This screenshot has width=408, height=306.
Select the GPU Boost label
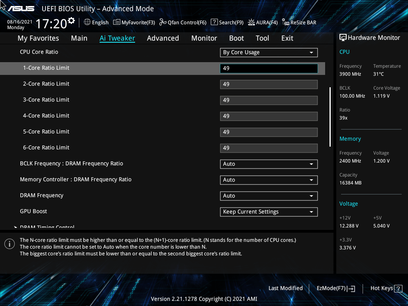click(x=33, y=211)
